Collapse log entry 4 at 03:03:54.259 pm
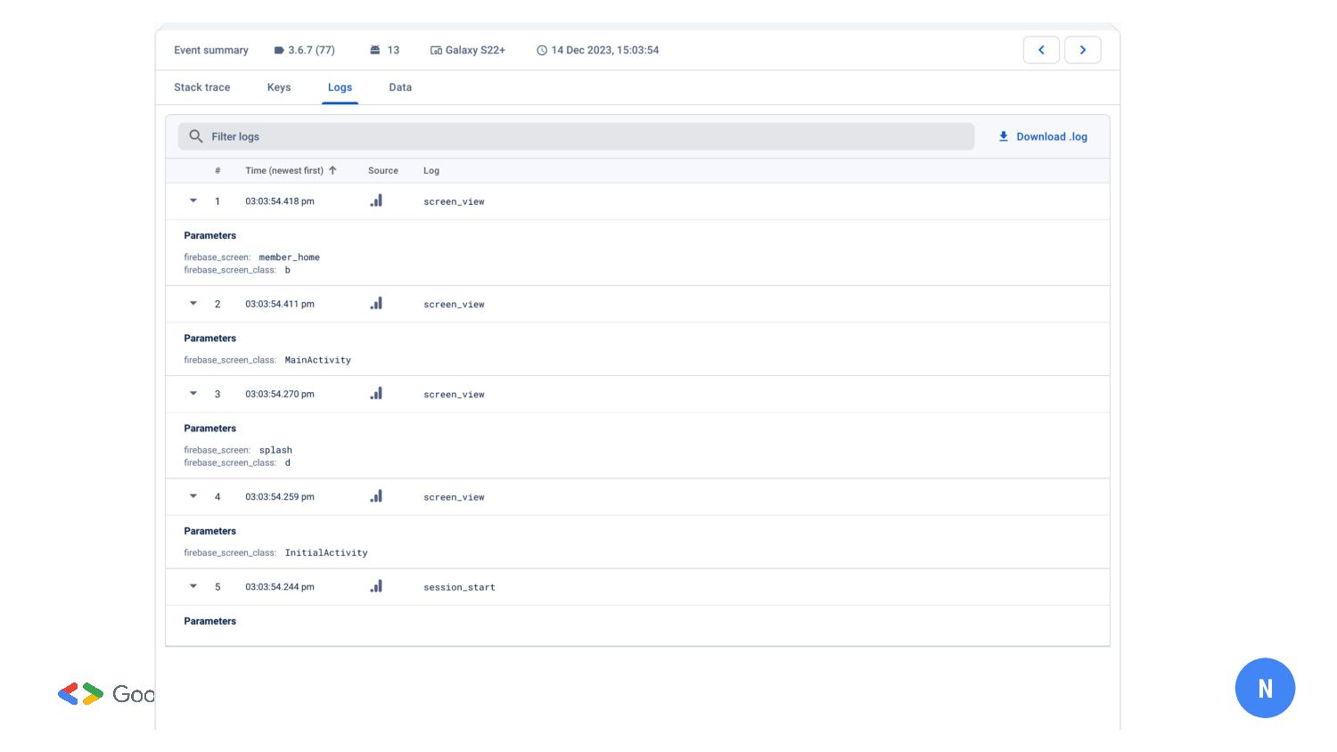Viewport: 1337px width, 752px height. (193, 495)
